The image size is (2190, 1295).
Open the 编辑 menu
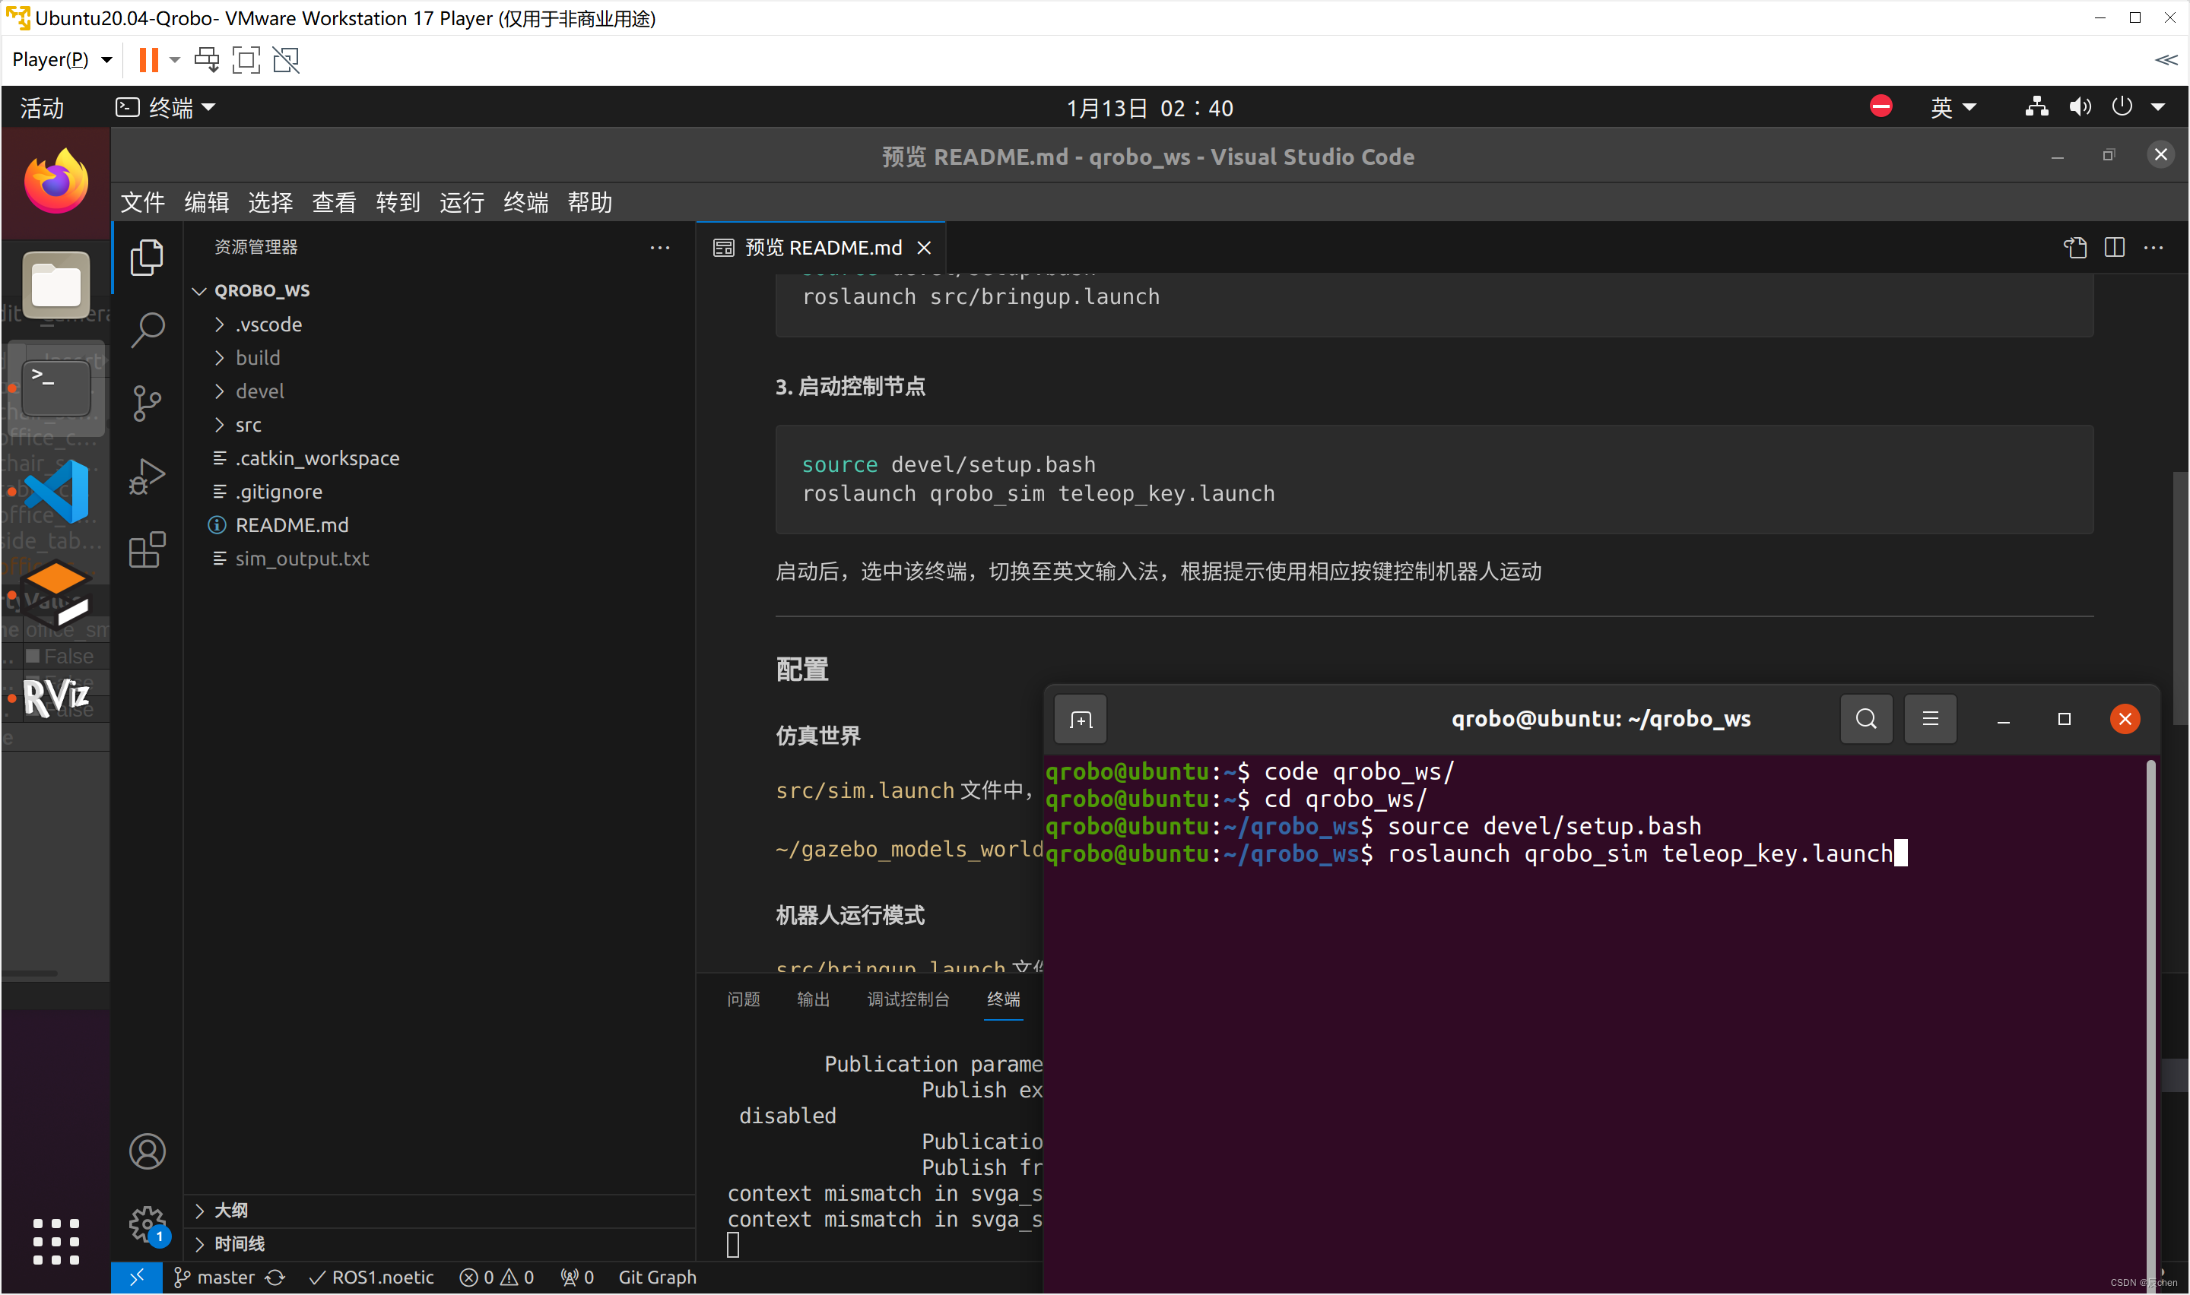tap(206, 202)
